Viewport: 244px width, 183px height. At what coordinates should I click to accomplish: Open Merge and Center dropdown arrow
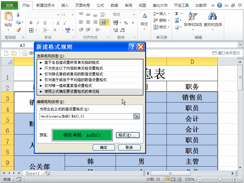[107, 22]
